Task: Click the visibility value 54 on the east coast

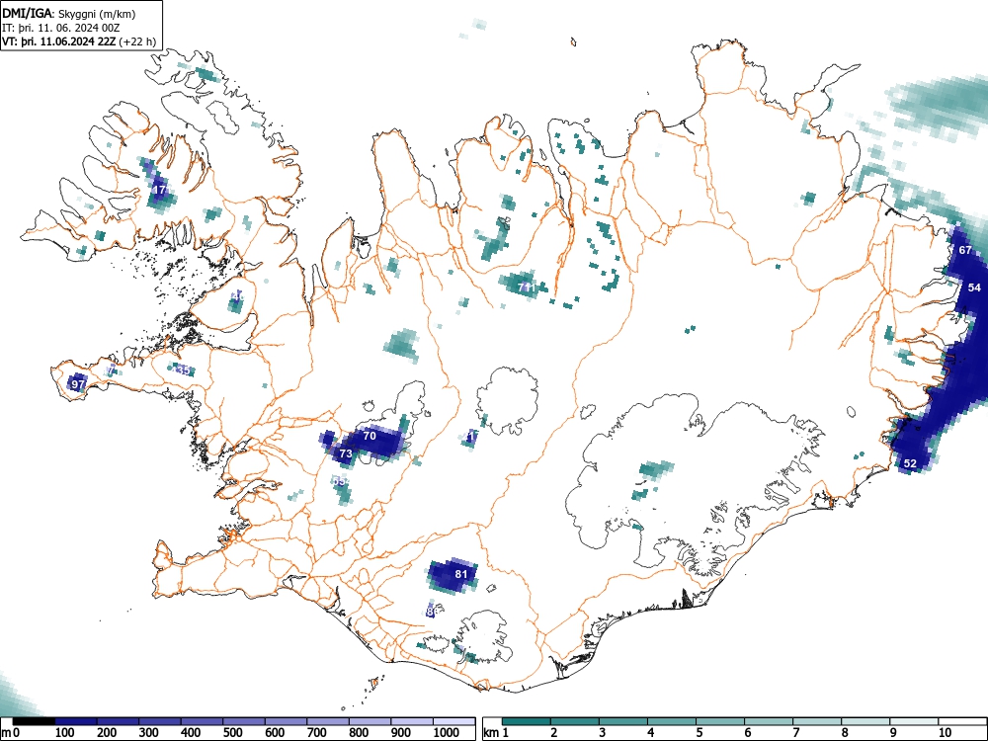Action: click(974, 288)
